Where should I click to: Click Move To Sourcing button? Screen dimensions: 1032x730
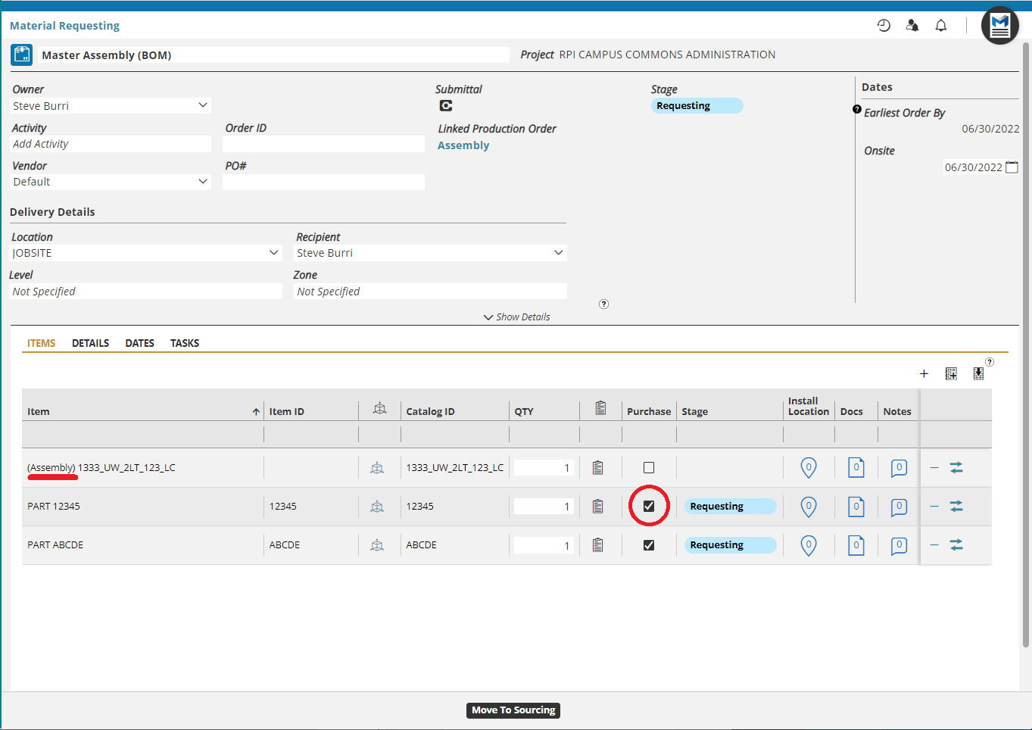[x=513, y=710]
